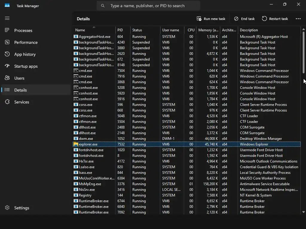306x229 pixels.
Task: Click the vertical scrollbar thumb
Action: click(304, 52)
